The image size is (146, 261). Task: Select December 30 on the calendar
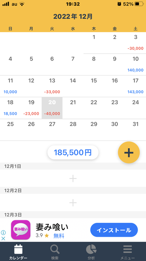115,130
